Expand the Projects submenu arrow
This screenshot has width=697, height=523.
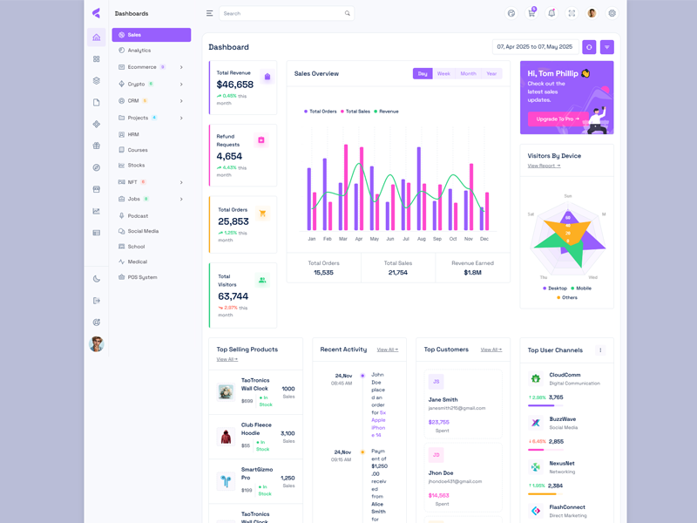(x=181, y=118)
